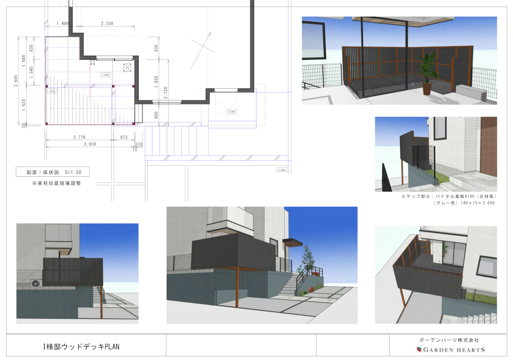The image size is (513, 363).
Task: Click the ガーデンハーツ株式会社 company name
Action: pos(449,340)
